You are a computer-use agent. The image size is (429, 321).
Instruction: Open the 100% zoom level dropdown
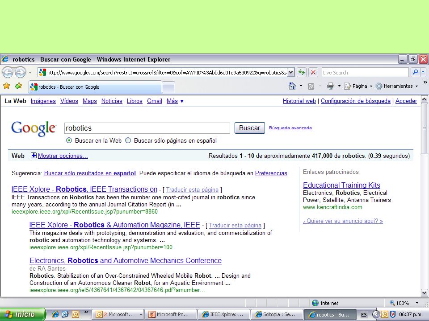[416, 303]
